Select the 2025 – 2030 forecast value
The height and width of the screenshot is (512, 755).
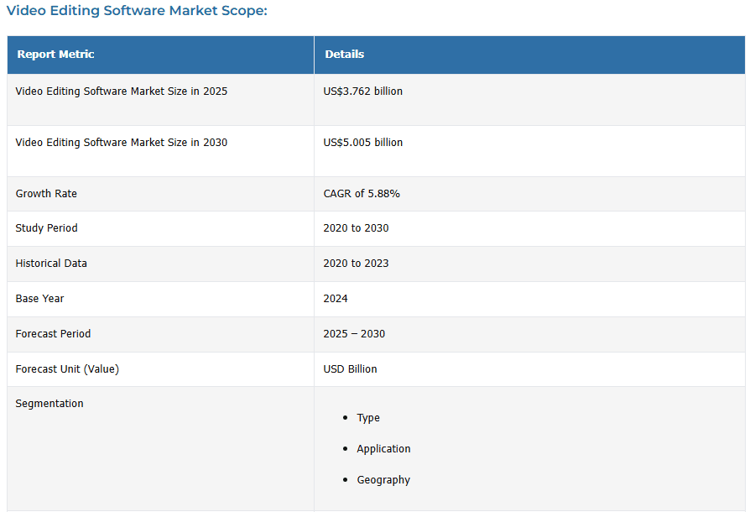coord(354,334)
